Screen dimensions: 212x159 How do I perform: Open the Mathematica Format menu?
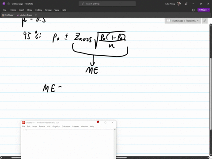pyautogui.click(x=42, y=126)
